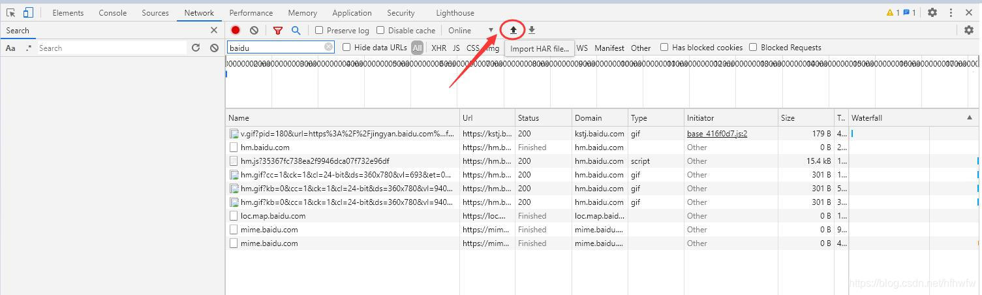Open DevTools settings gear in top bar
The image size is (982, 295).
[x=932, y=12]
